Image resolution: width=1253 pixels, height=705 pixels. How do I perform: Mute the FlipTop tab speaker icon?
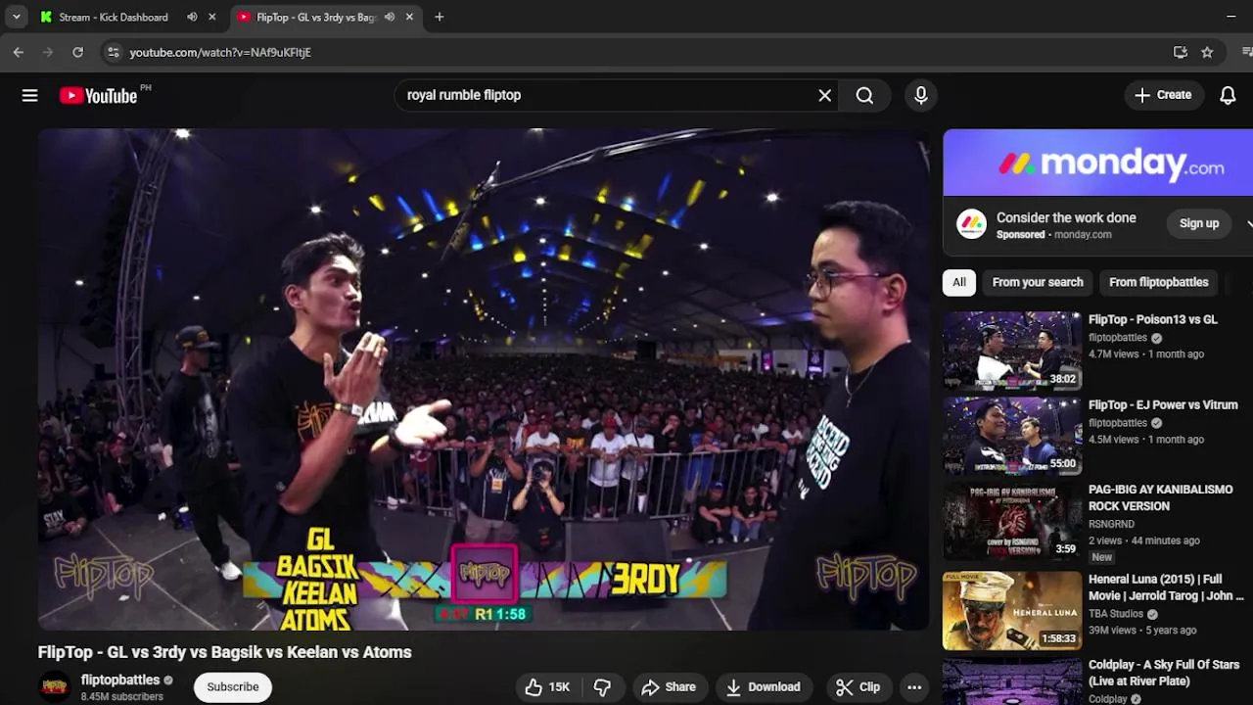tap(390, 17)
